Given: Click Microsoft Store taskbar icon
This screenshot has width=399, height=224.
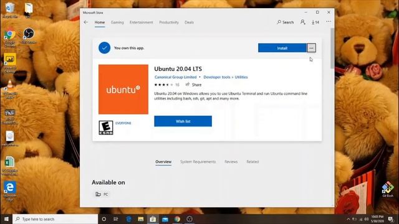Looking at the screenshot, I should 153,219.
